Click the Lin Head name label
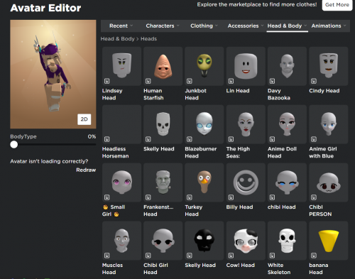355x279 pixels. click(x=238, y=91)
